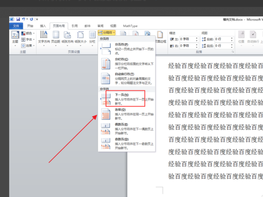Open the Customize Quick Access Toolbar dropdown
The image size is (263, 197).
pos(37,19)
